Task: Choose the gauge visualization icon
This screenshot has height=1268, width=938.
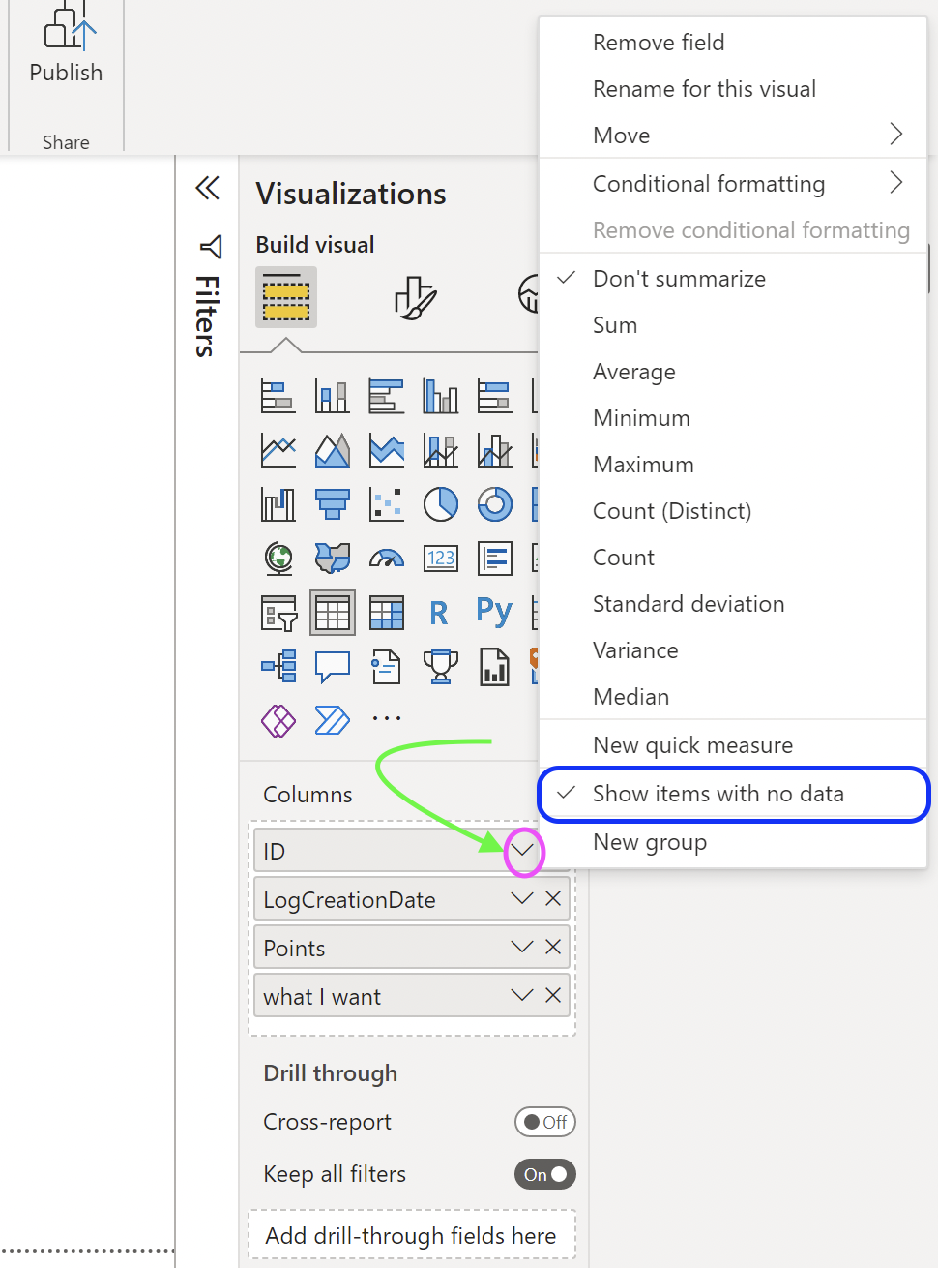Action: (387, 559)
